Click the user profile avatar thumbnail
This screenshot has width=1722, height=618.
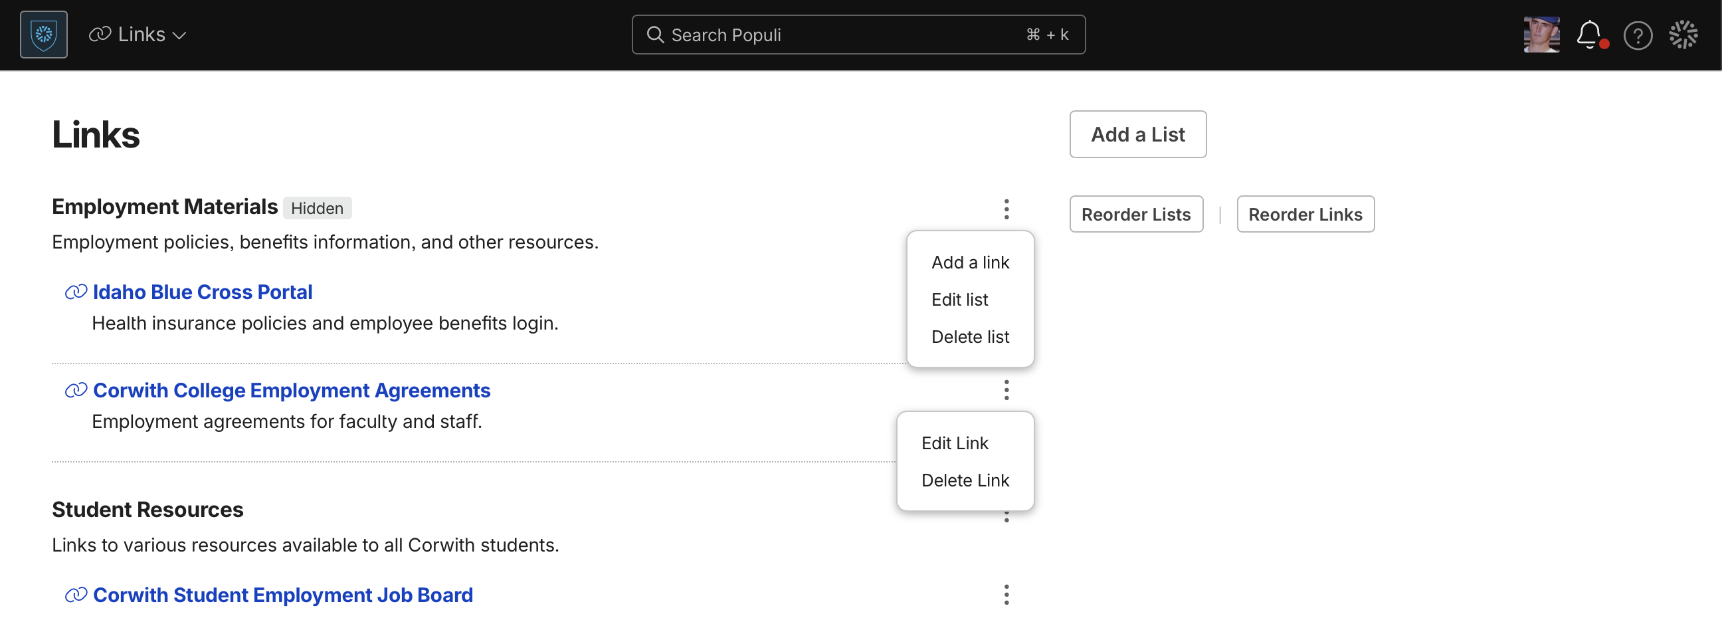[1541, 35]
